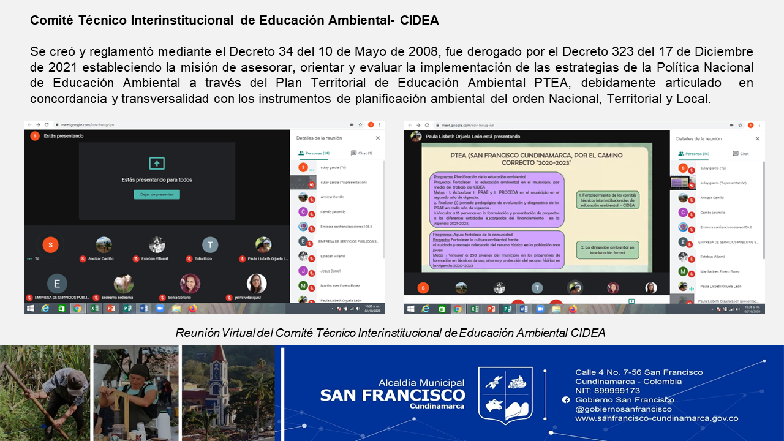
Task: Close meeting details in the PTEA slide window
Action: (x=758, y=138)
